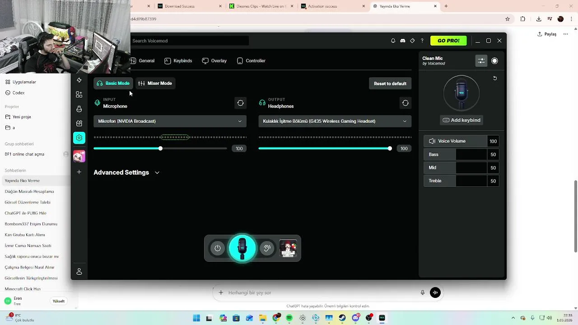
Task: Toggle the hear myself ear button
Action: tap(267, 248)
